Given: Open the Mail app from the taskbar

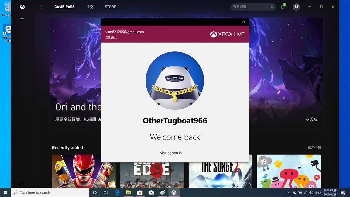Looking at the screenshot, I should 151,192.
